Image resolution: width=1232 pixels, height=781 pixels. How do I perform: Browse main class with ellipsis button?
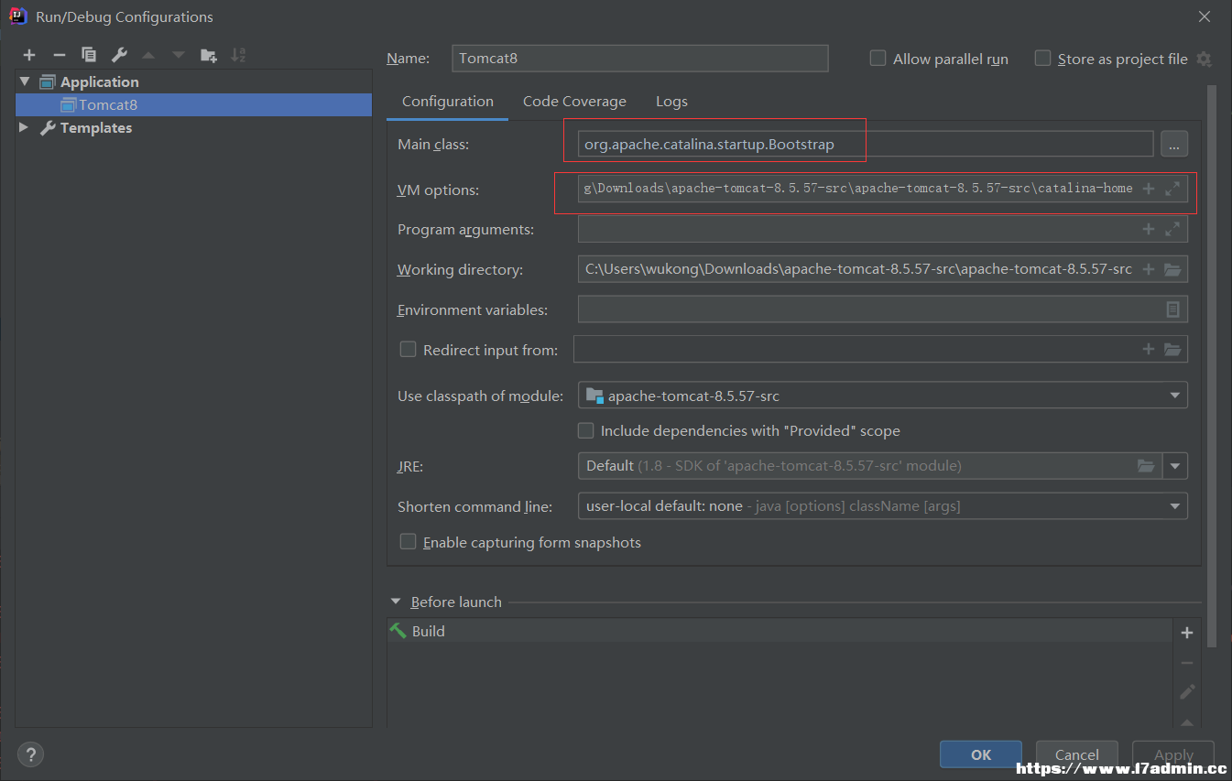(x=1174, y=144)
